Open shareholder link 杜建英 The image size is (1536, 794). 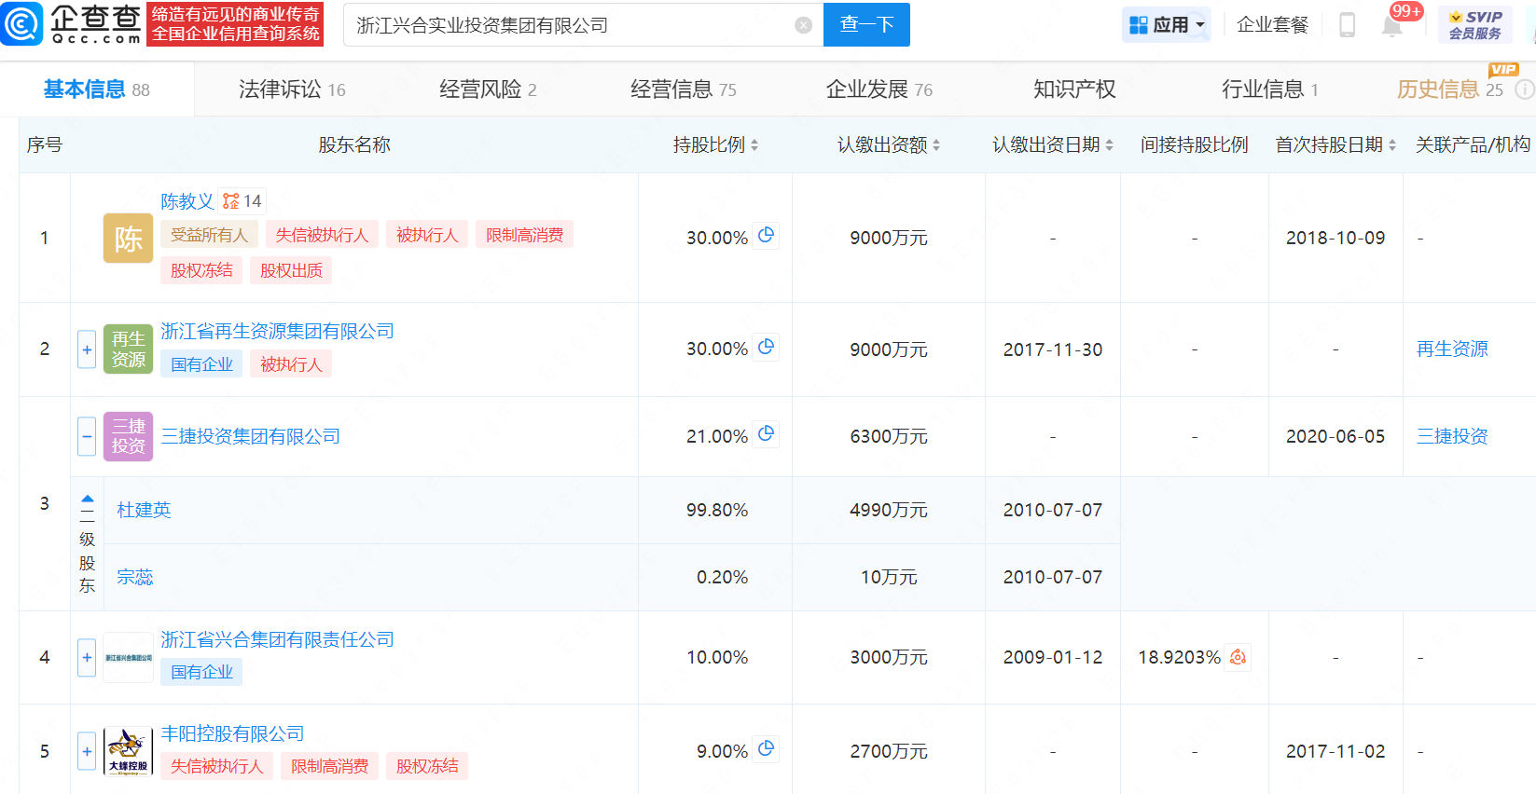coord(144,510)
